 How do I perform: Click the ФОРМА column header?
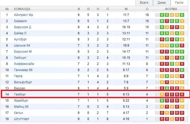coord(171,9)
